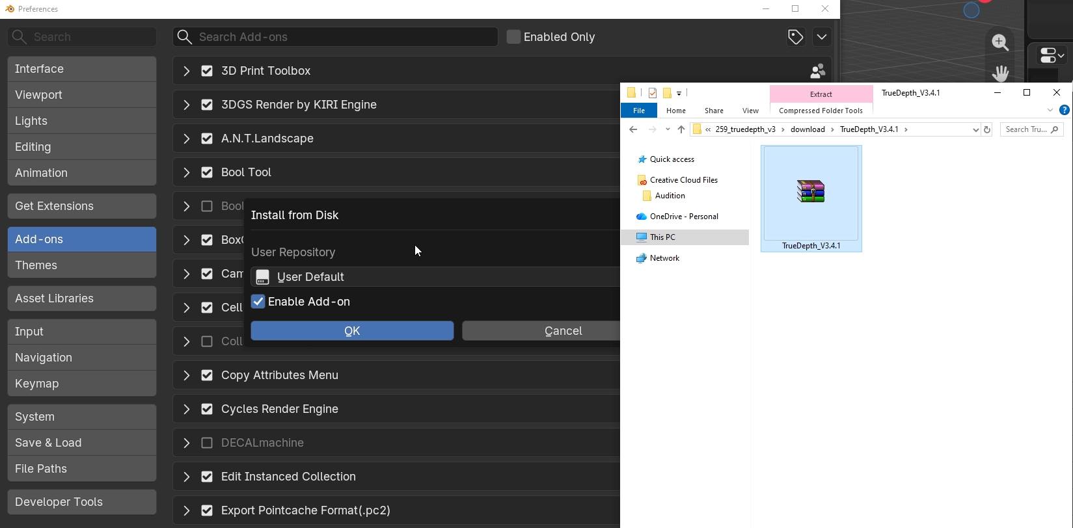Viewport: 1073px width, 528px height.
Task: Select Network in navigation pane
Action: pos(658,258)
